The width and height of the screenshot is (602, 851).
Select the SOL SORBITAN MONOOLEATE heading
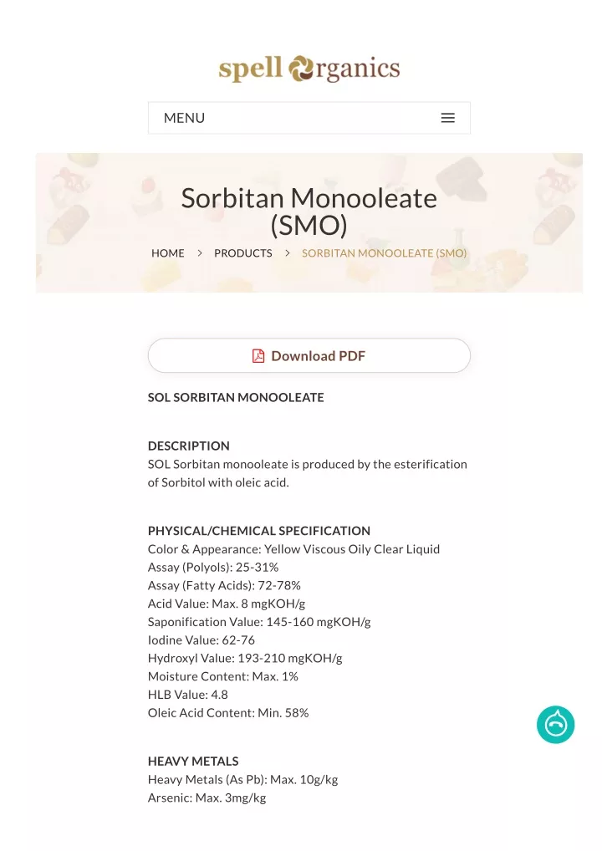pyautogui.click(x=236, y=397)
